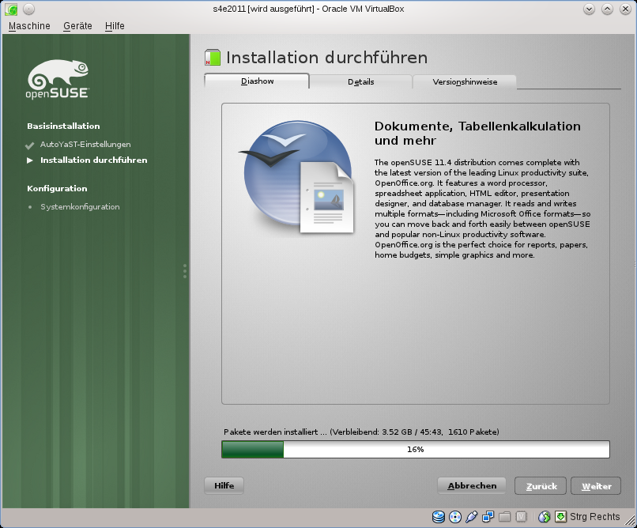This screenshot has height=528, width=637.
Task: Click the 'Strg Rechts' host key label
Action: click(595, 517)
